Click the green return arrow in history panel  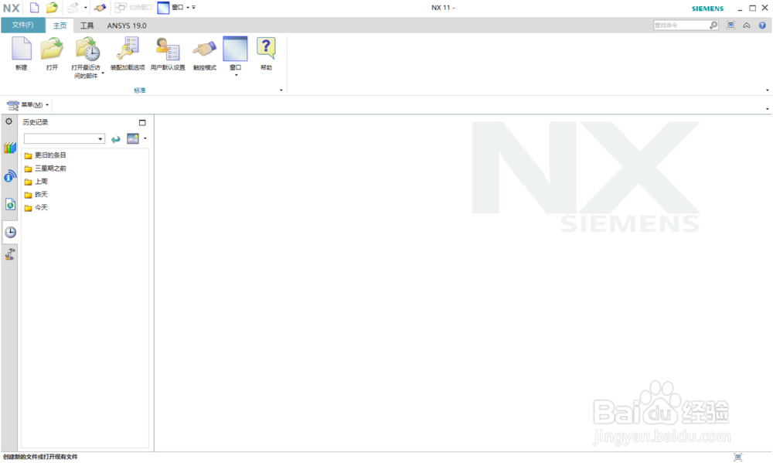pyautogui.click(x=116, y=140)
